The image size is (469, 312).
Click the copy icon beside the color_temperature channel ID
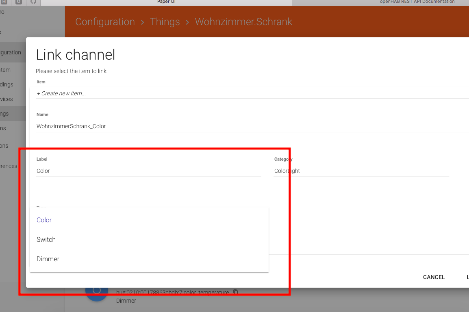click(235, 292)
